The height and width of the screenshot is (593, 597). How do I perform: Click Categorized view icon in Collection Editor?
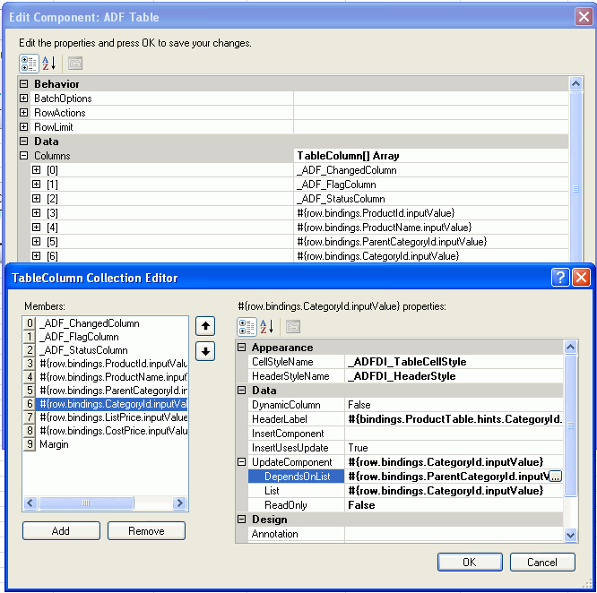point(247,326)
